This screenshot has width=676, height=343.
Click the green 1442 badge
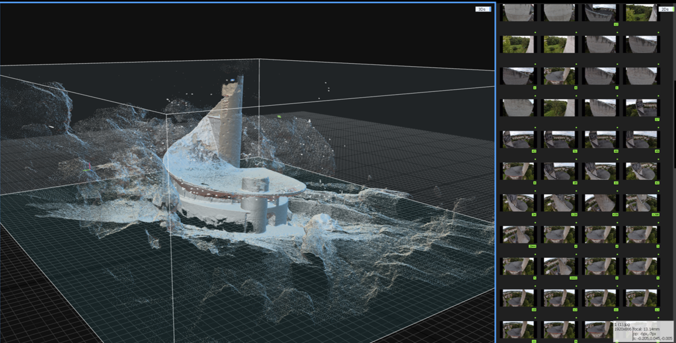click(573, 278)
